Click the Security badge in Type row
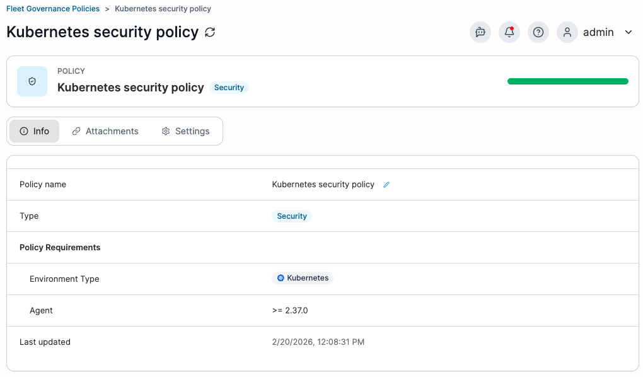 click(292, 216)
